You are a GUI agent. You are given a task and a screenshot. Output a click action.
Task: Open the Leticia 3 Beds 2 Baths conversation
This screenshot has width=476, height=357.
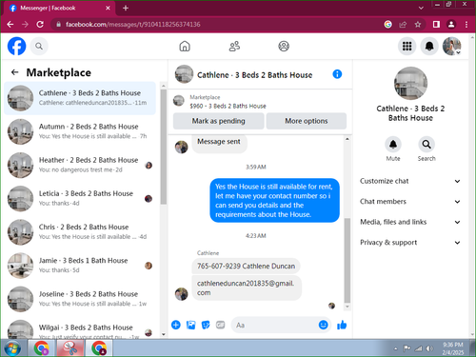tap(80, 199)
